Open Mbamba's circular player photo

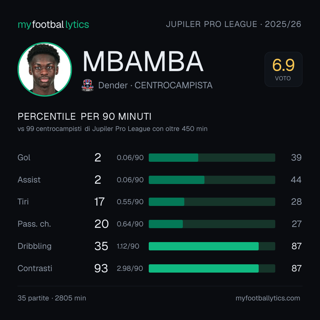point(45,69)
